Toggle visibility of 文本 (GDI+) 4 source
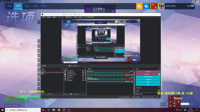 point(83,71)
